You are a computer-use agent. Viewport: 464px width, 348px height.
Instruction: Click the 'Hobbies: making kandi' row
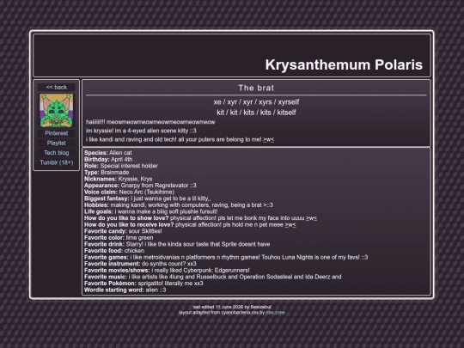179,205
